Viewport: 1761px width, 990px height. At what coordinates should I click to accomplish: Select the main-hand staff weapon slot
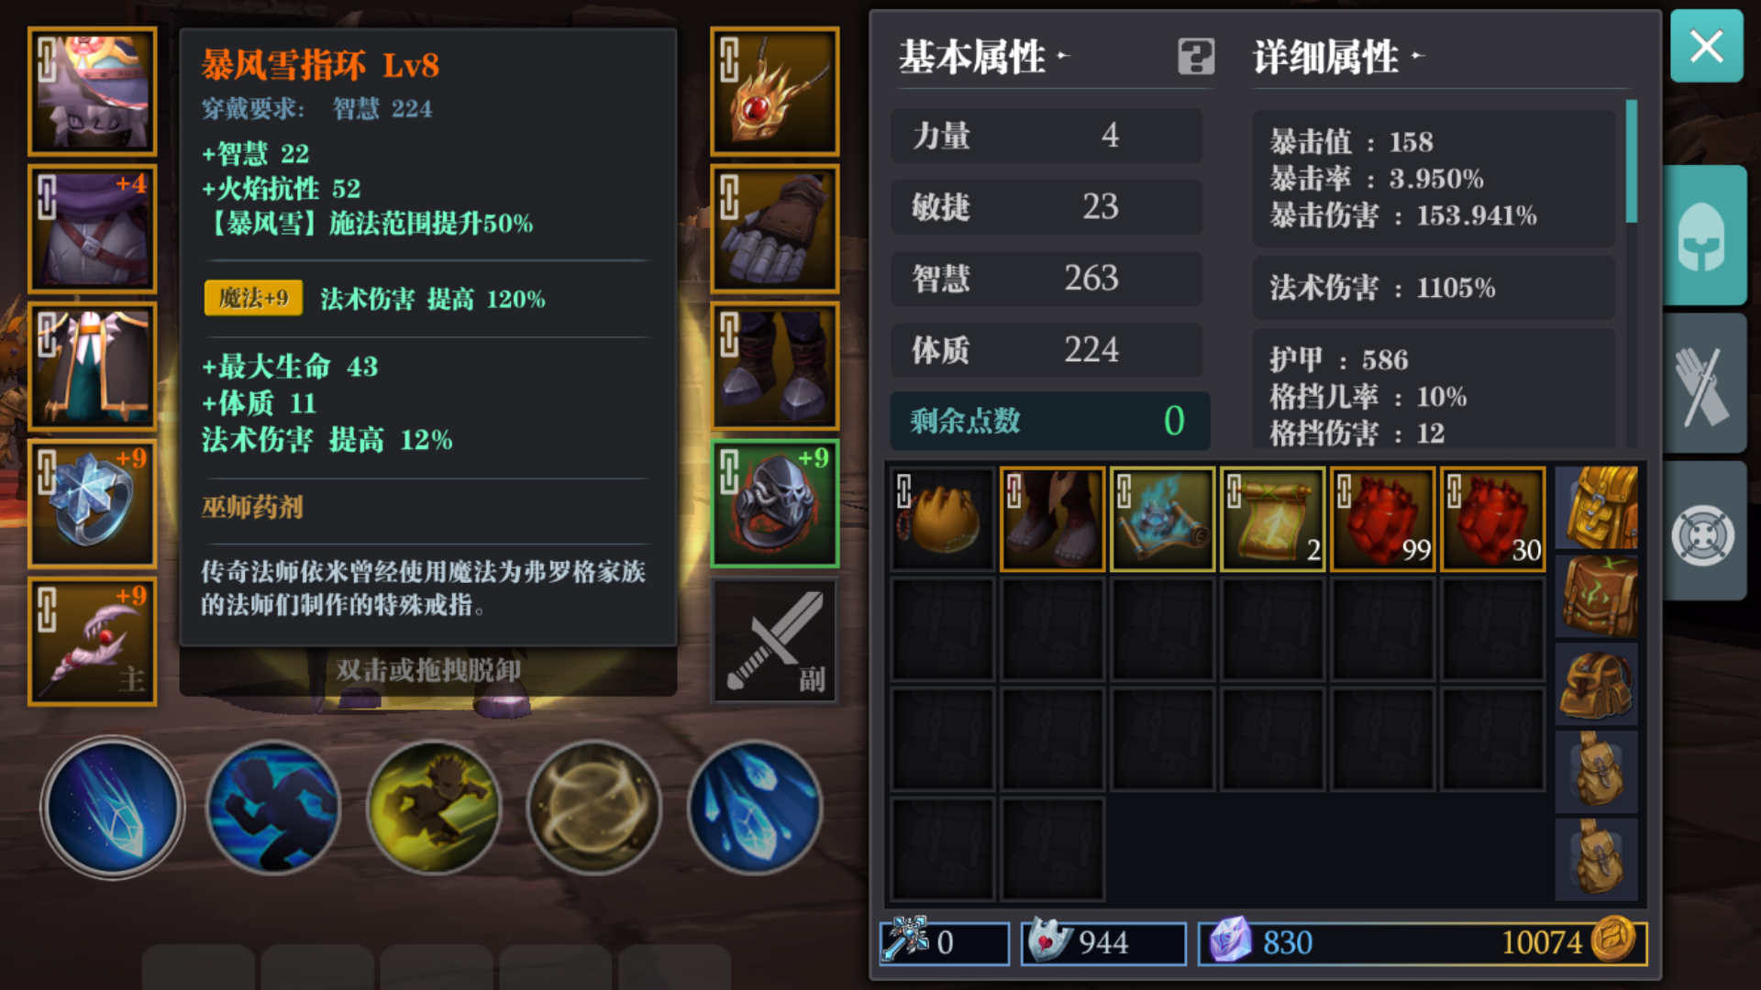[93, 641]
